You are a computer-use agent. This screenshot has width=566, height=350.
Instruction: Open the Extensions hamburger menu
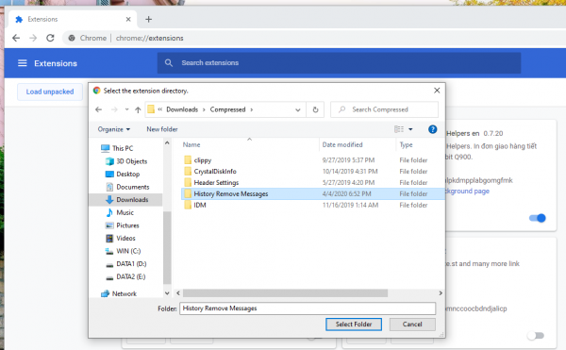[x=23, y=63]
